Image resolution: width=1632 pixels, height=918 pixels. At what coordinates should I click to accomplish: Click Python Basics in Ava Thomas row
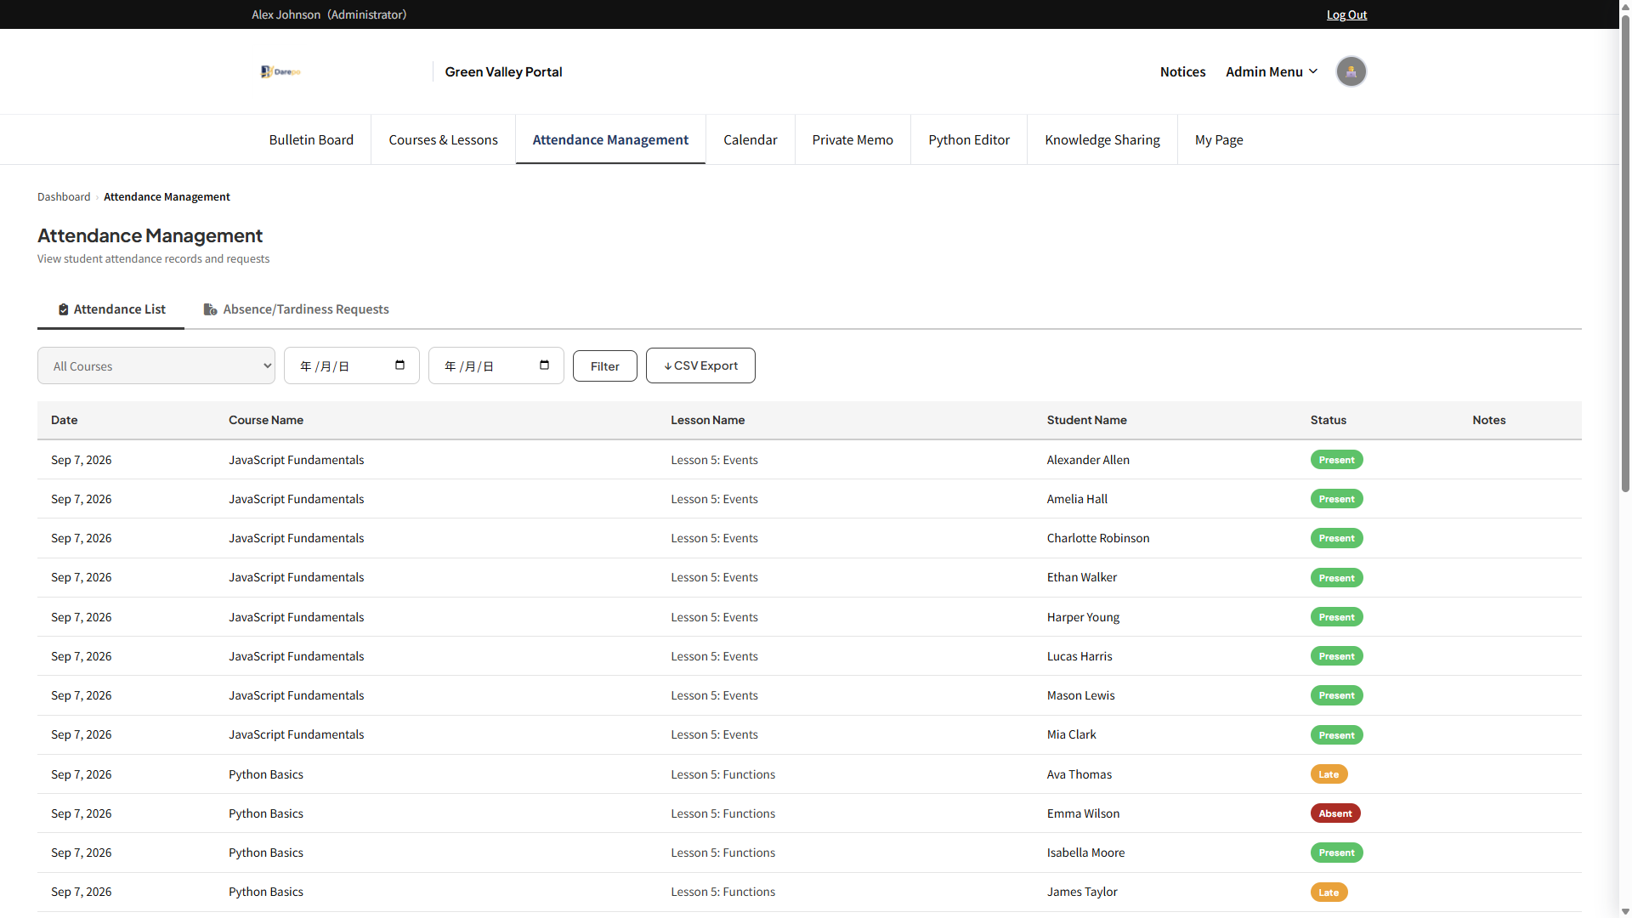266,774
